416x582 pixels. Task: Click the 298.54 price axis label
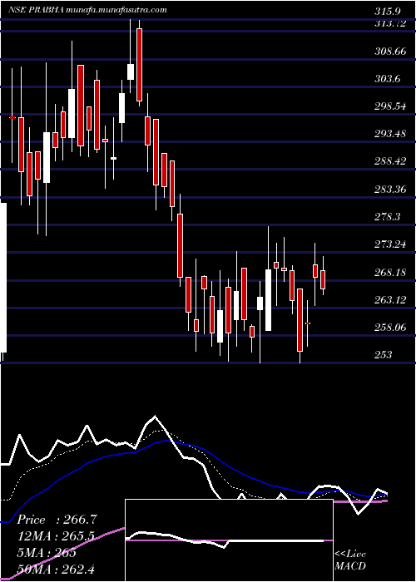(390, 107)
